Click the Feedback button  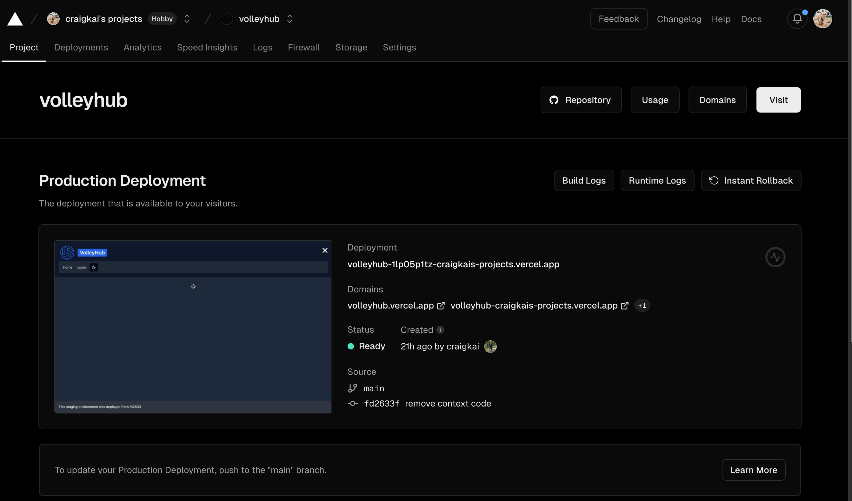point(619,19)
